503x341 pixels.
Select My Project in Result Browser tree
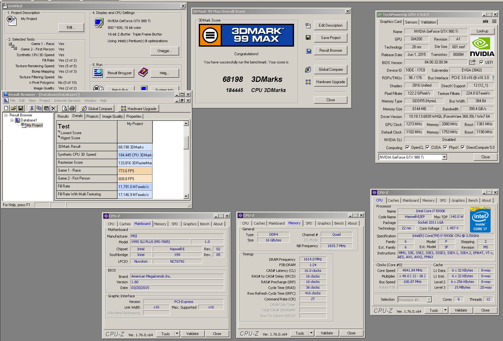[x=35, y=125]
